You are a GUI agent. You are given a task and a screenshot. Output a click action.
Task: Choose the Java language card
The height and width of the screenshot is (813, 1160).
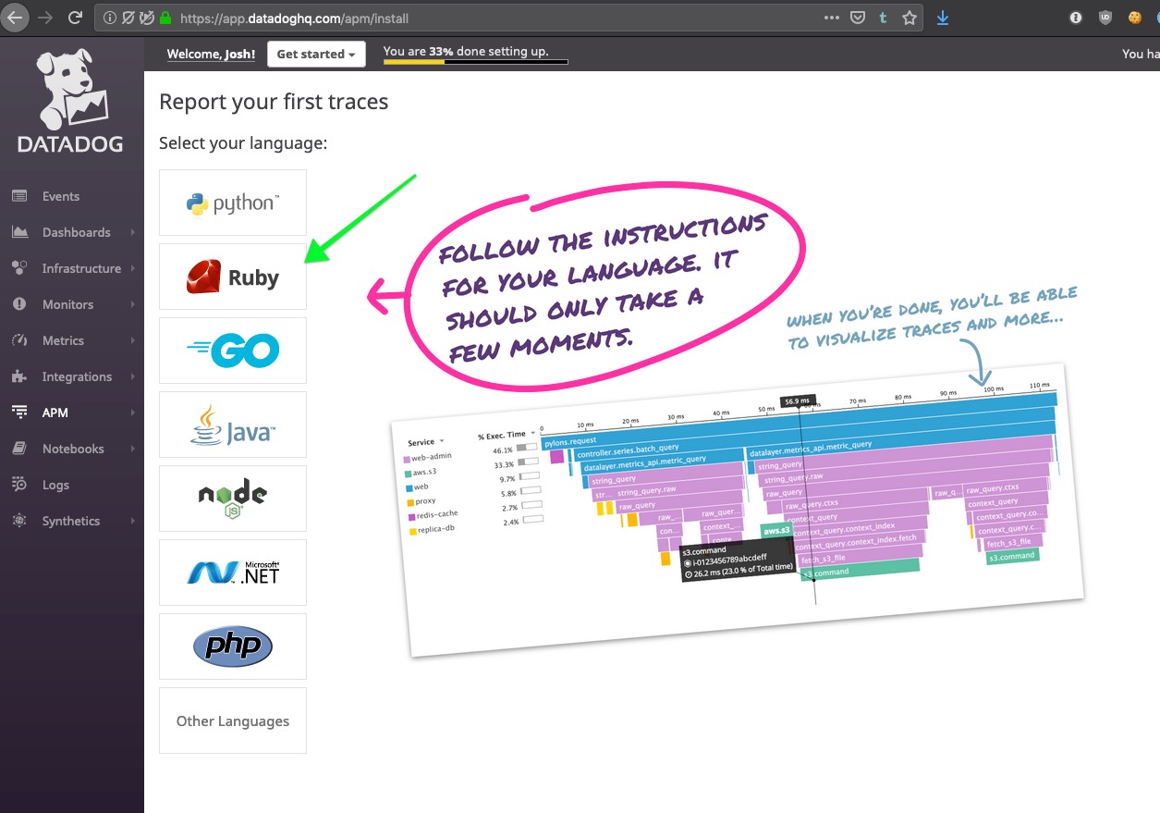click(233, 425)
